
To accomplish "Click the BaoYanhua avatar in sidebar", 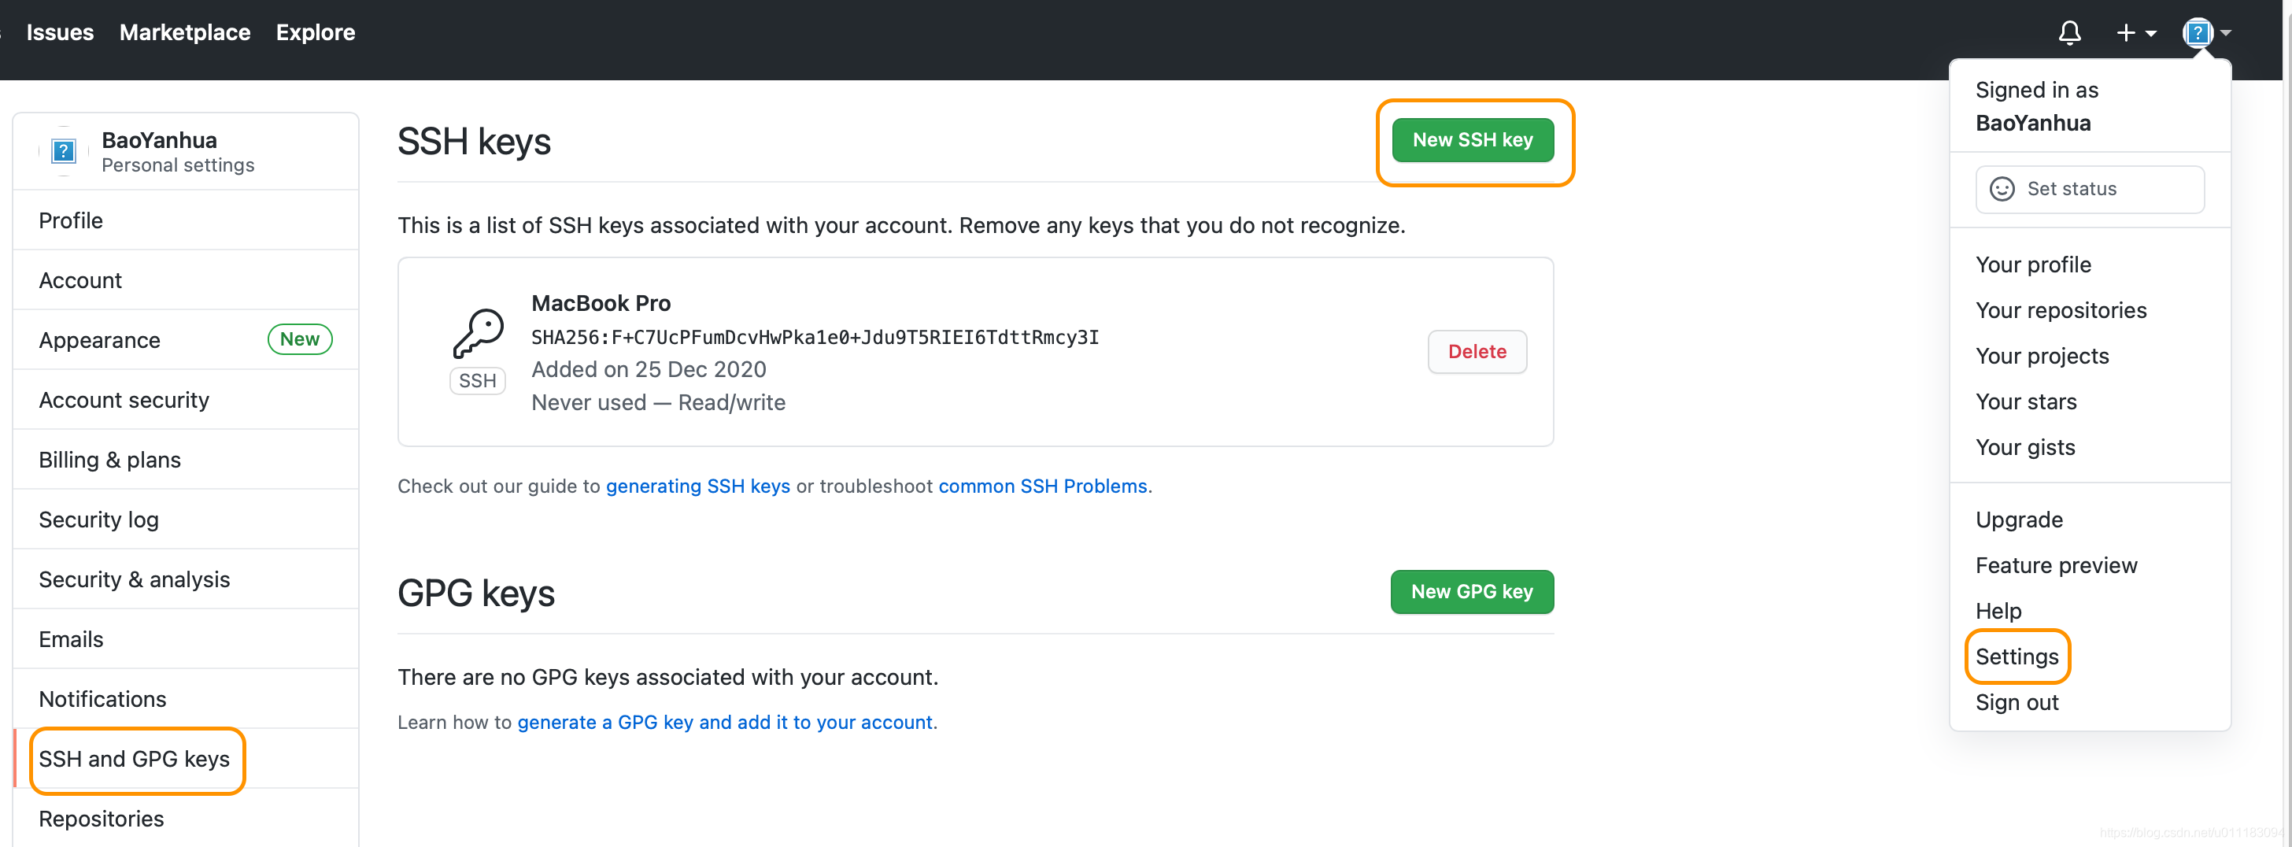I will (x=63, y=151).
